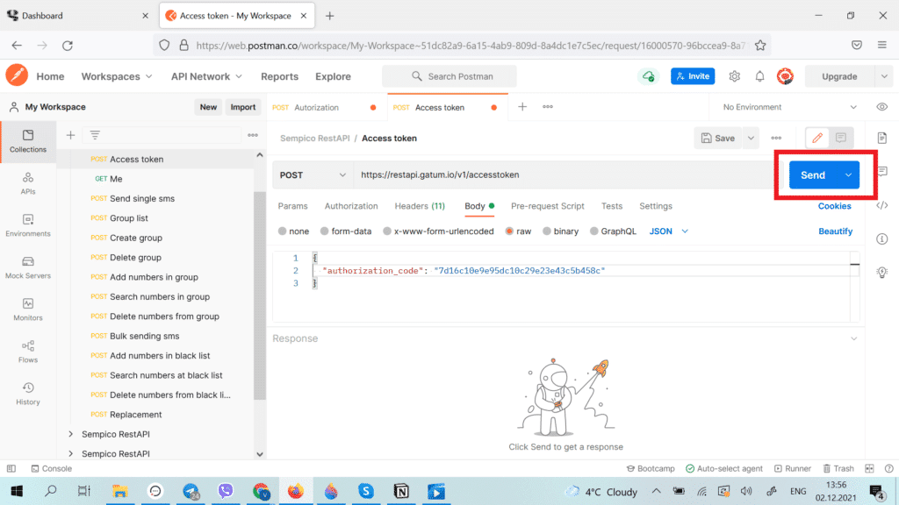Click the Send button
This screenshot has height=505, width=899.
coord(813,174)
